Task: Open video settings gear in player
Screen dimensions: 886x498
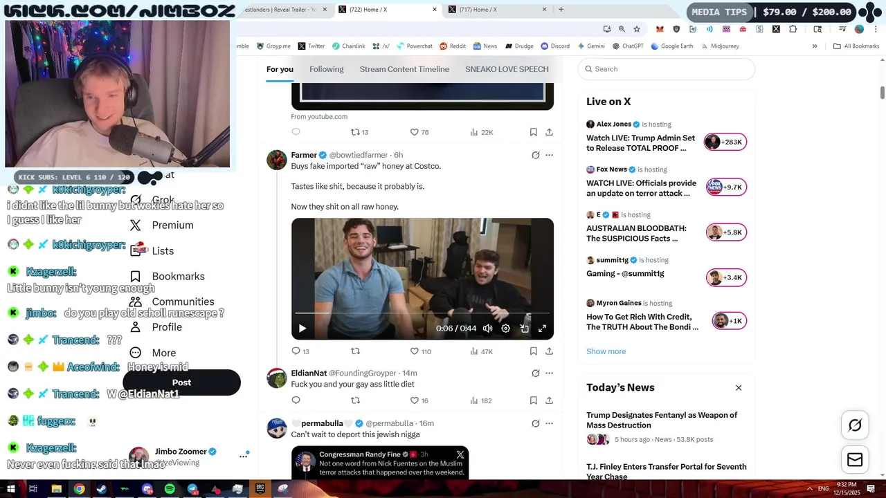Action: tap(505, 329)
